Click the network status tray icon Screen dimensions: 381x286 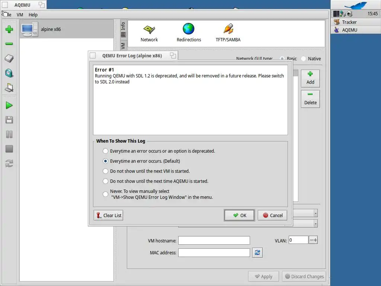[343, 14]
